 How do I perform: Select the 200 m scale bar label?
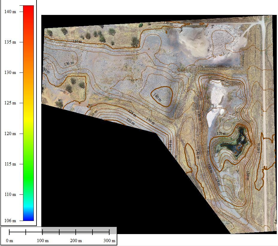[x=76, y=241]
